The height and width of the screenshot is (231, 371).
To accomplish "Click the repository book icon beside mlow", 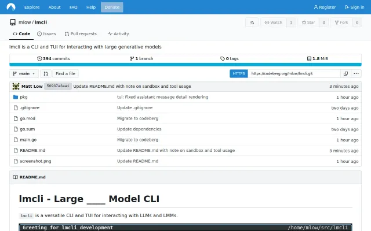I will 13,22.
